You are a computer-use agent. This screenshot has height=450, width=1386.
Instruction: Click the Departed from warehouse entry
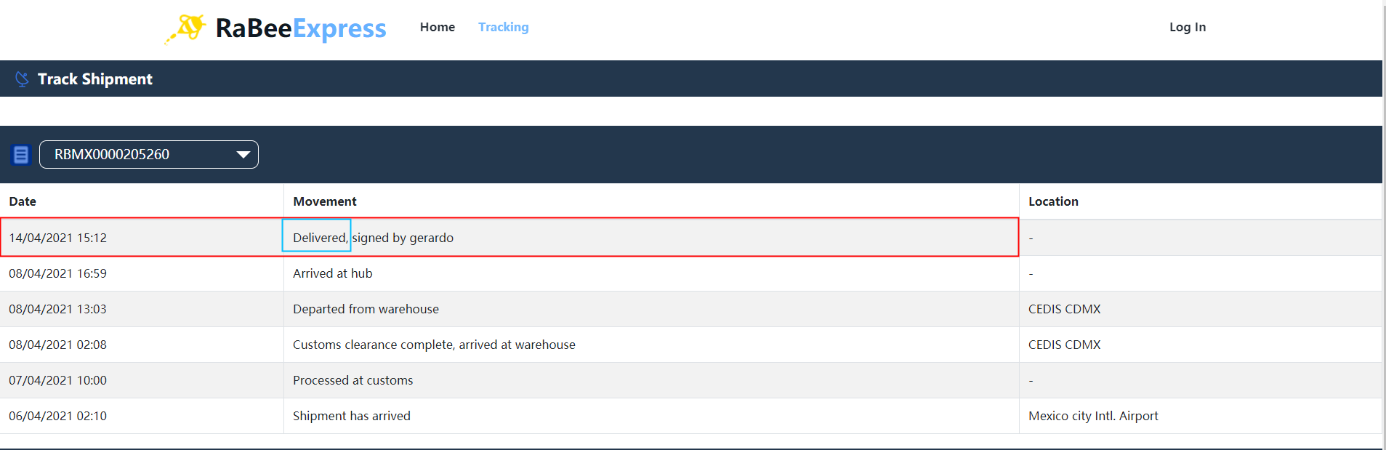point(366,309)
